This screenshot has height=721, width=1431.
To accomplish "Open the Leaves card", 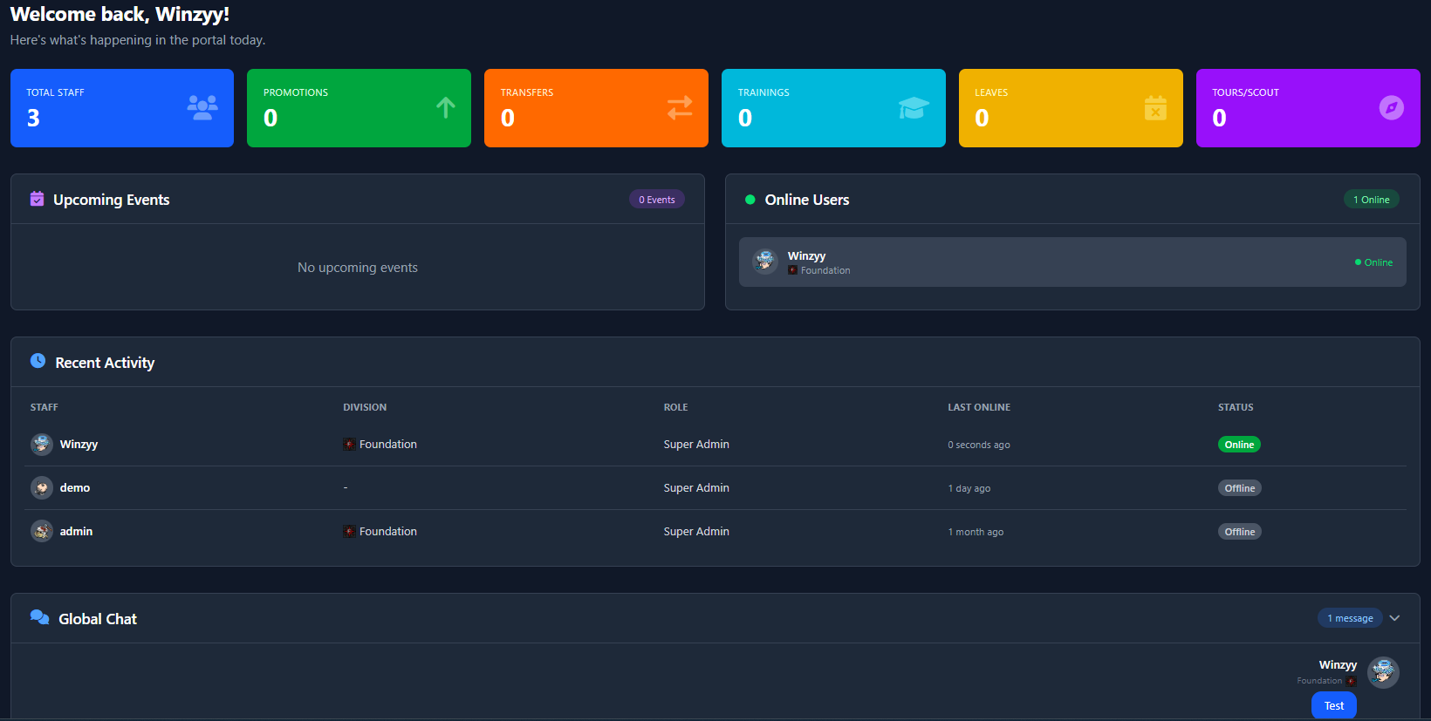I will (1071, 108).
